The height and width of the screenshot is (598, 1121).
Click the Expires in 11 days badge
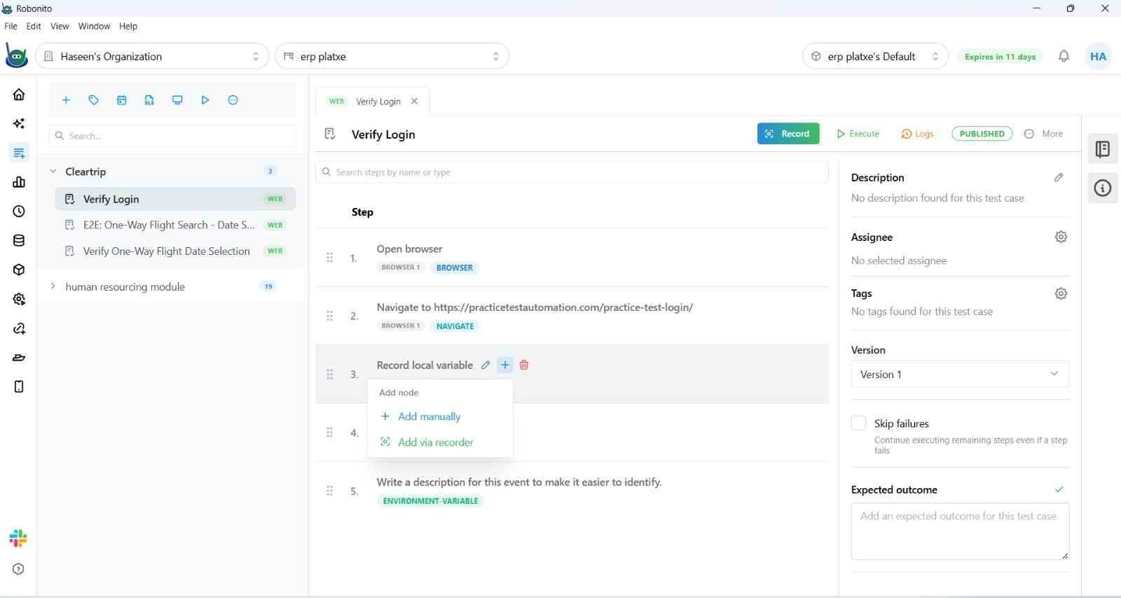click(1000, 57)
